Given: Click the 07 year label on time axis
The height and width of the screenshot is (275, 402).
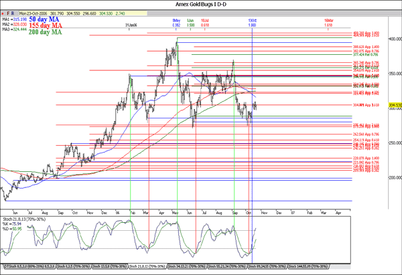Looking at the screenshot, I should pyautogui.click(x=293, y=213).
